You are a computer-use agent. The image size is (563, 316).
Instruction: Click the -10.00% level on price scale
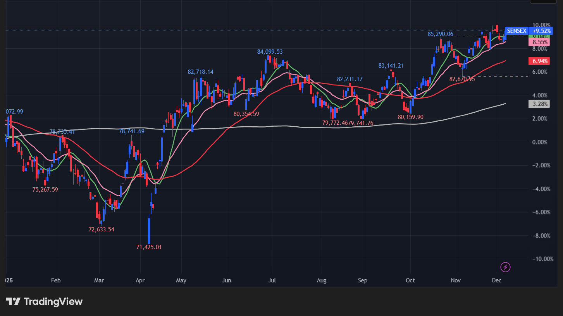[x=539, y=259]
